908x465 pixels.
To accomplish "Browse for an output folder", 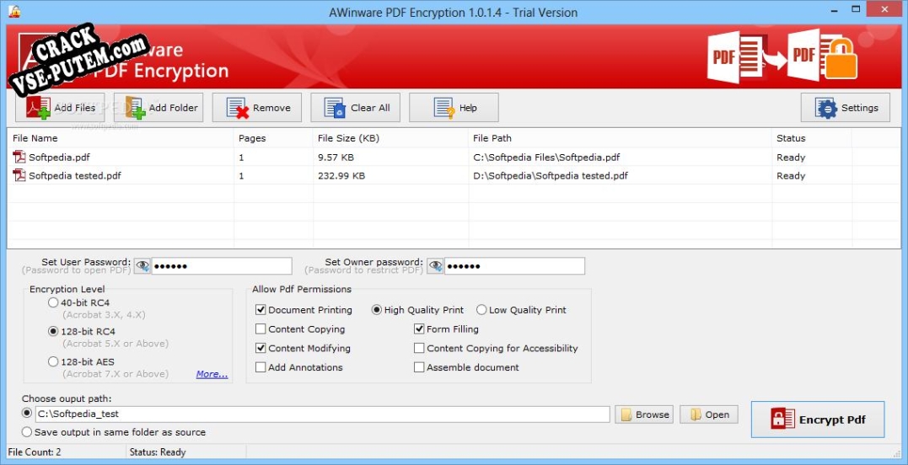I will tap(644, 414).
